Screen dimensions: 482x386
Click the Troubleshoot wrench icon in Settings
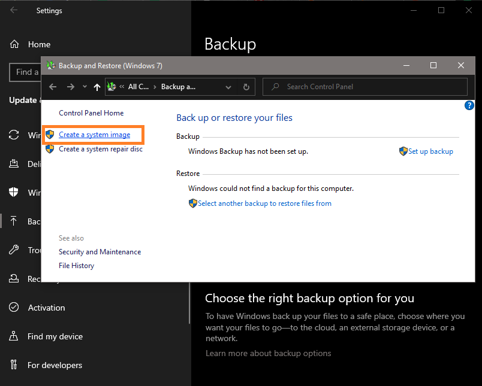click(x=14, y=250)
